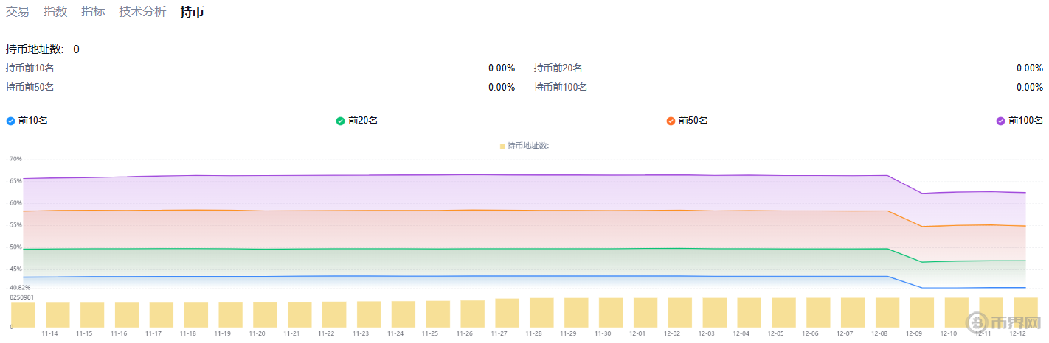Click the 持币地址数 legend label text

tap(528, 146)
